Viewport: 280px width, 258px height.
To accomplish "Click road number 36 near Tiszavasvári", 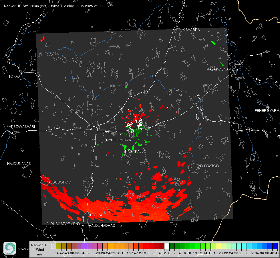I will pyautogui.click(x=18, y=132).
